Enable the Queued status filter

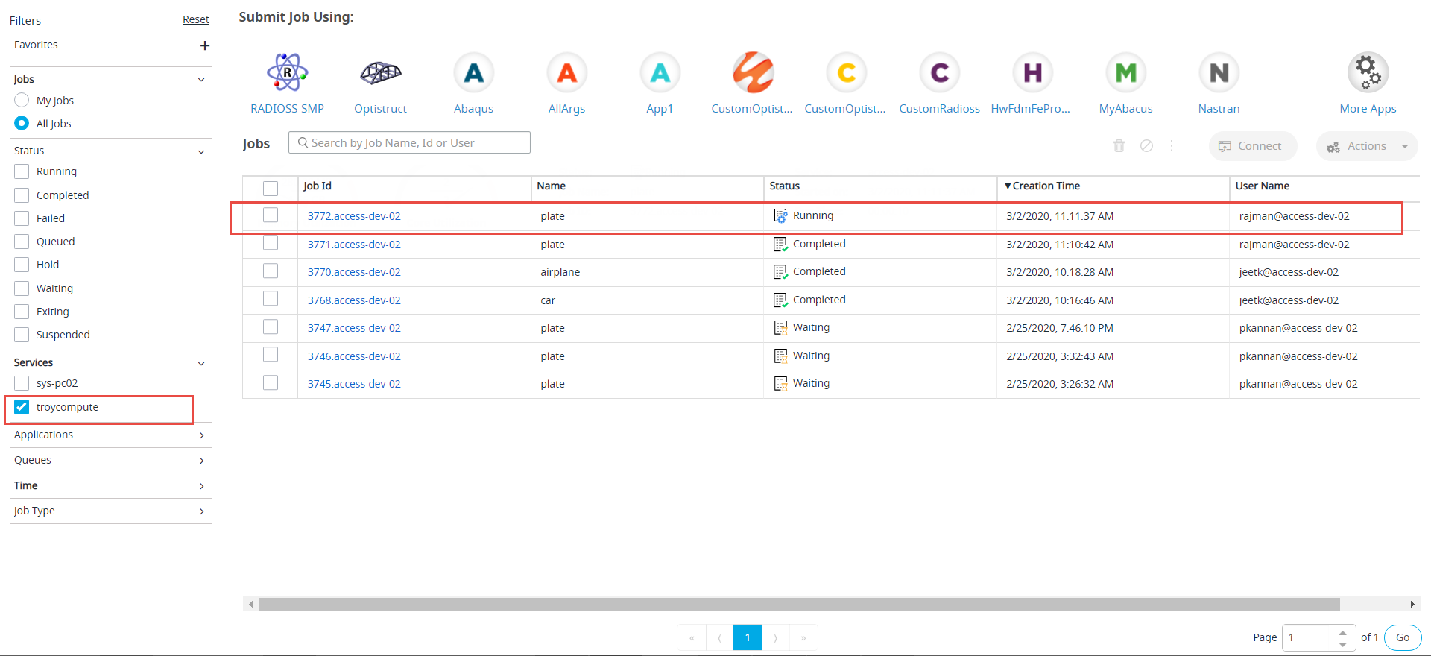[22, 242]
